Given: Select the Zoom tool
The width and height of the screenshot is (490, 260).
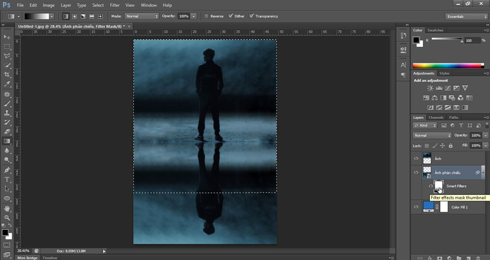Looking at the screenshot, I should (7, 217).
